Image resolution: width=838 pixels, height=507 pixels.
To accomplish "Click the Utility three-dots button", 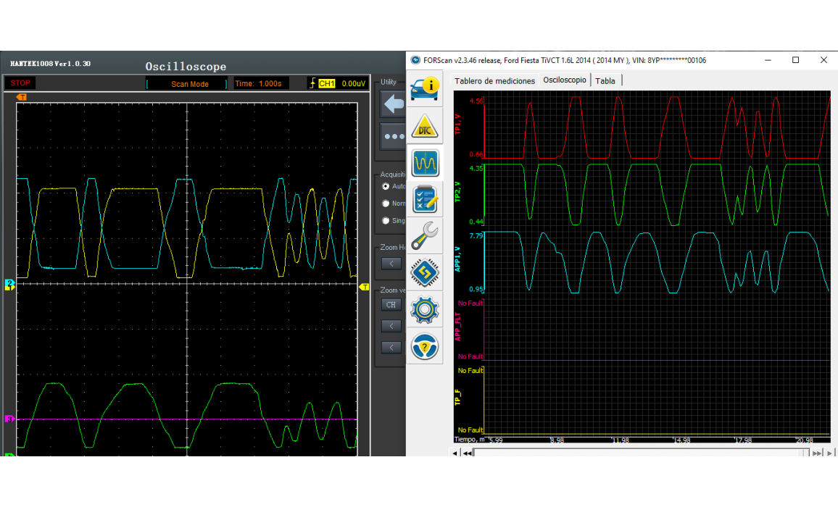I will pyautogui.click(x=393, y=136).
